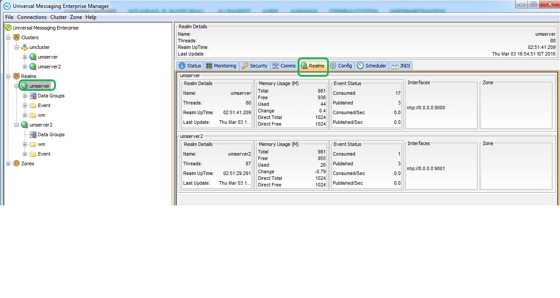Click the Data Groups icon under Realms umserver
The height and width of the screenshot is (298, 560).
[x=33, y=96]
